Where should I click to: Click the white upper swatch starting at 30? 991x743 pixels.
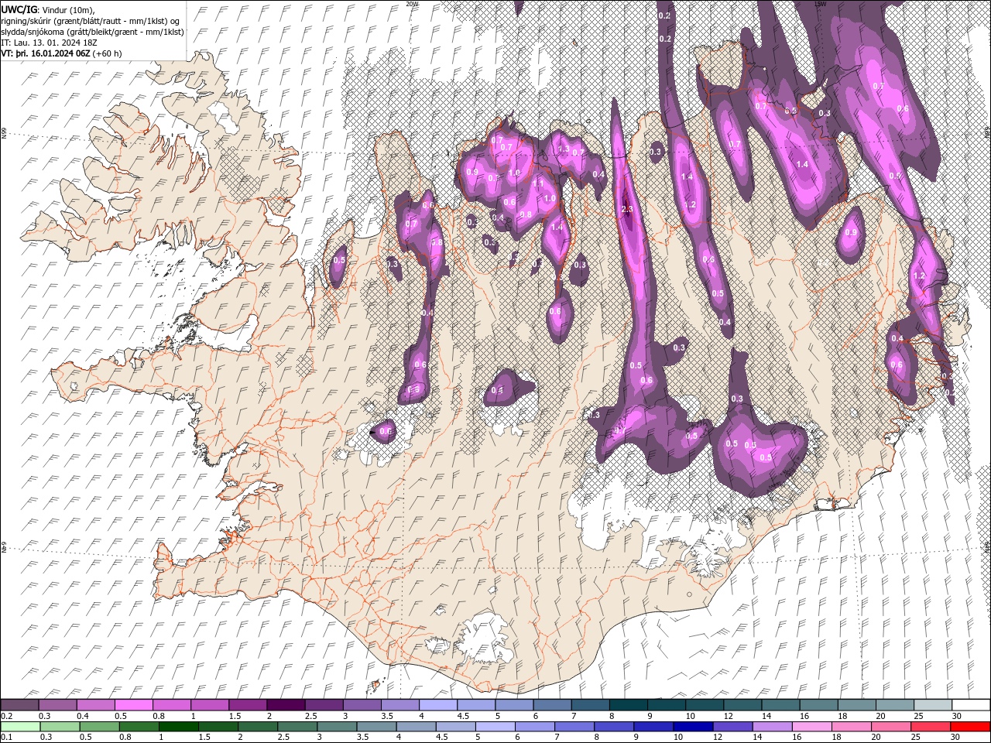click(971, 705)
